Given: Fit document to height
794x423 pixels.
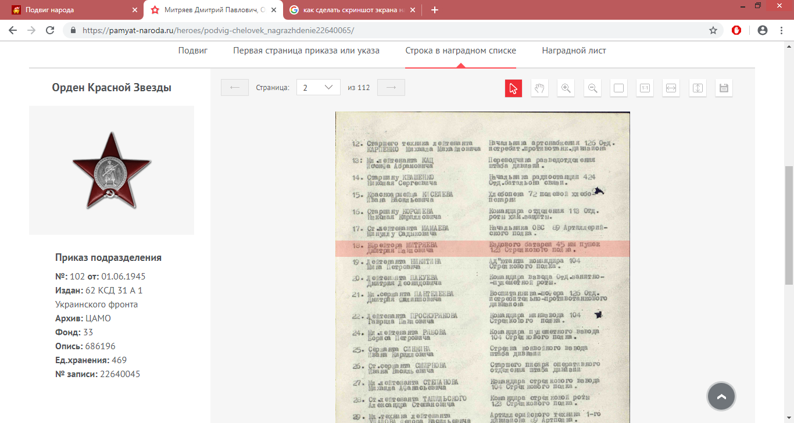Looking at the screenshot, I should click(698, 88).
